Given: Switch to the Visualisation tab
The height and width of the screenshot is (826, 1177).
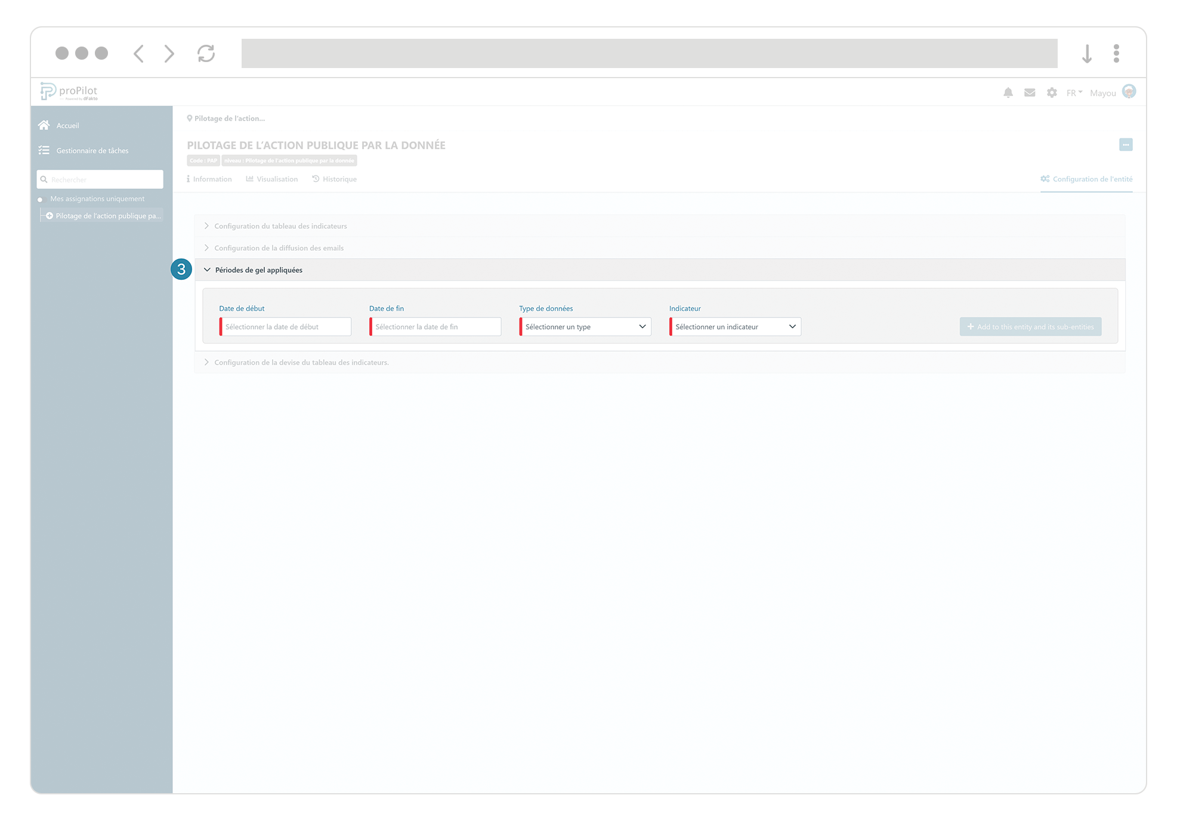Looking at the screenshot, I should [272, 179].
